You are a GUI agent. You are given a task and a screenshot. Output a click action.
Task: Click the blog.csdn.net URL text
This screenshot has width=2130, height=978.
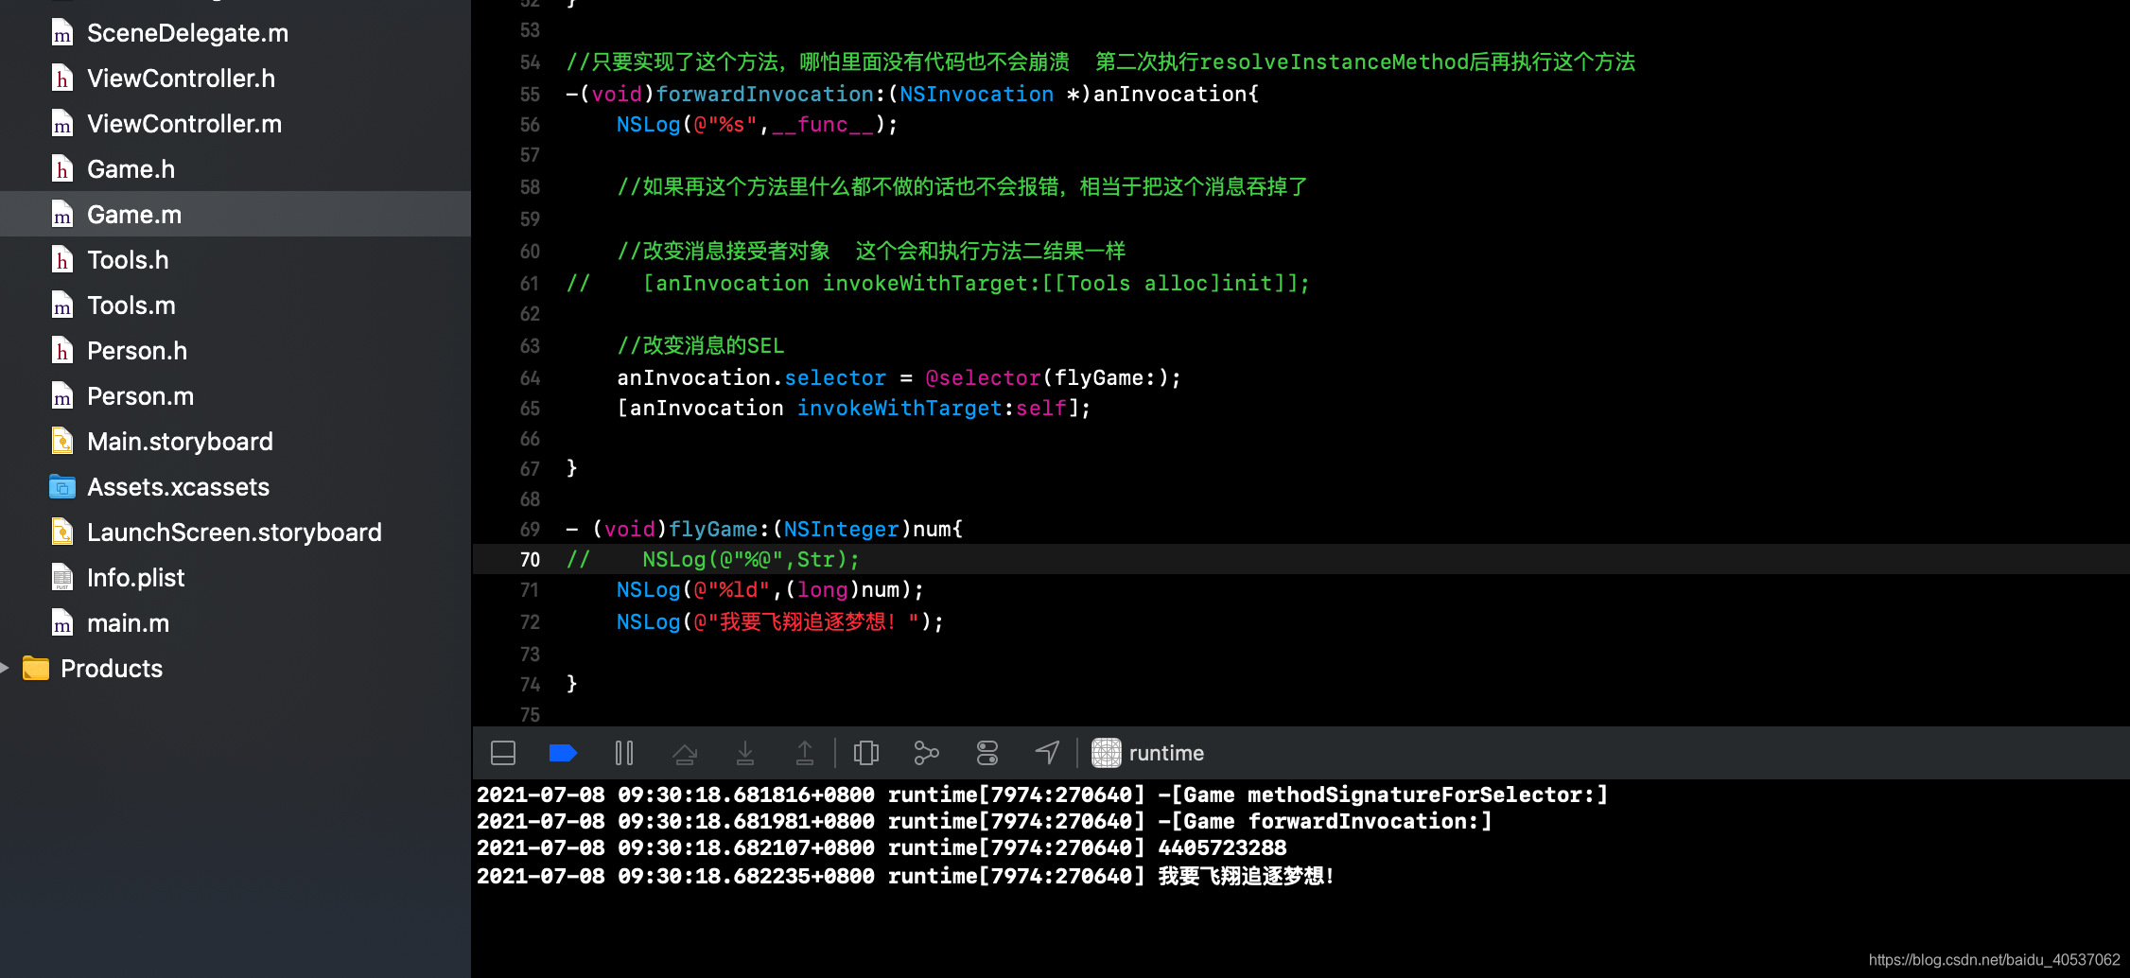point(1995,960)
